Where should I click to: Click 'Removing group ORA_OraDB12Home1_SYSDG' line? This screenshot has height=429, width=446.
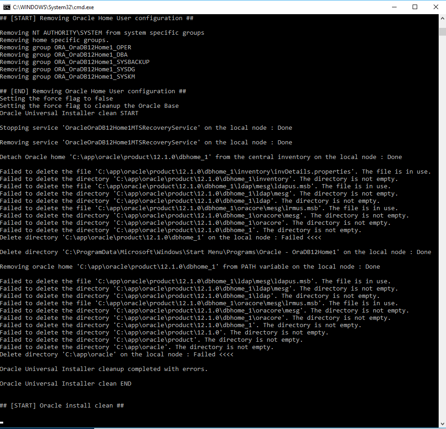click(67, 69)
